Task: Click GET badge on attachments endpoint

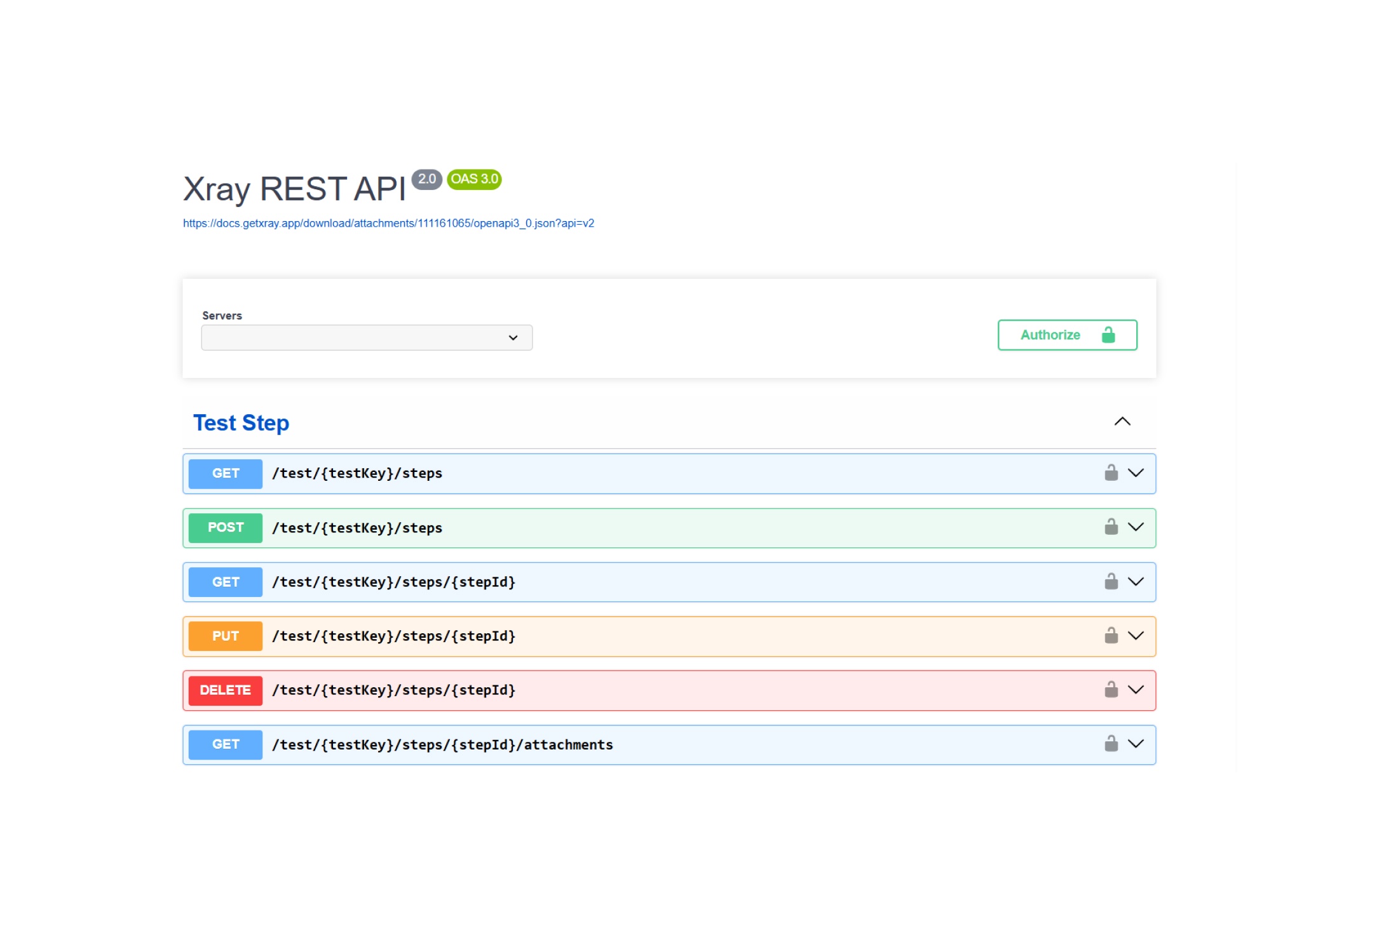Action: pos(226,744)
